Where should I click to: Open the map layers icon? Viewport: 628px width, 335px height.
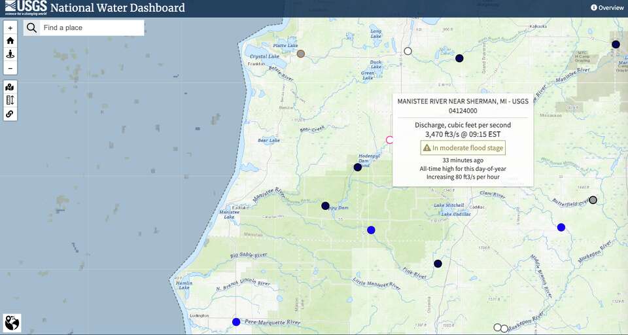pos(10,87)
